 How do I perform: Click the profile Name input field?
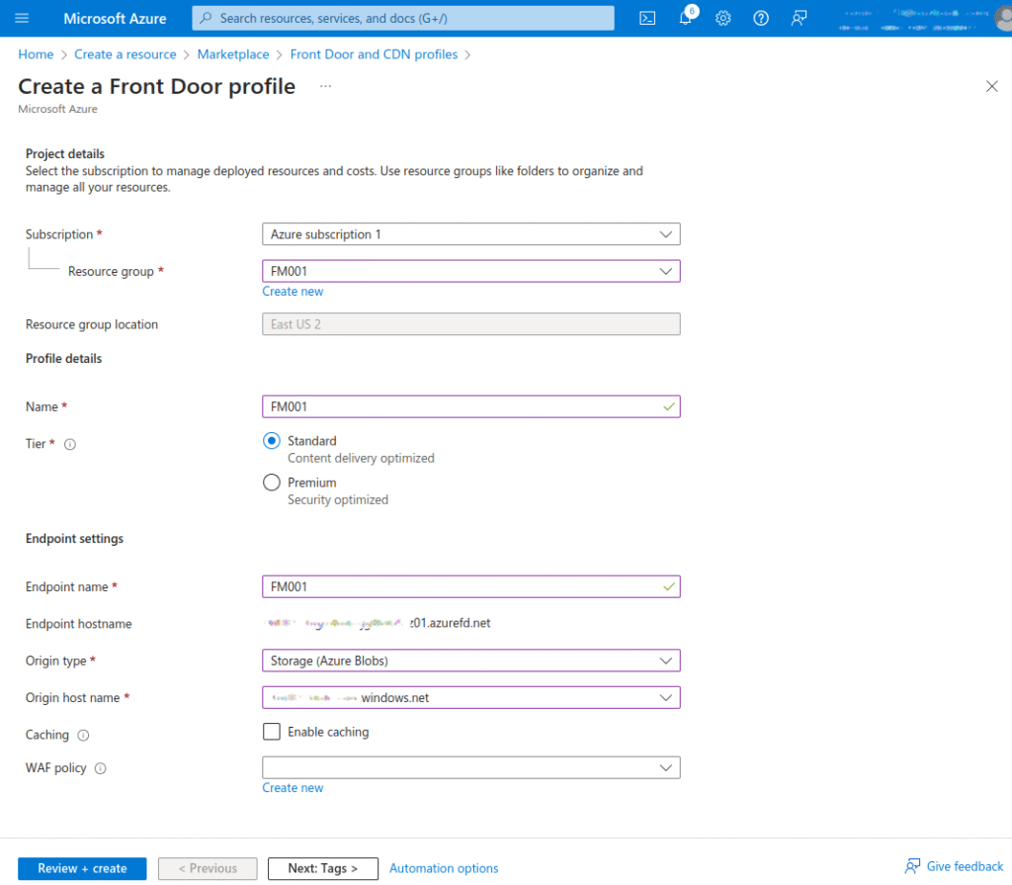click(x=471, y=406)
